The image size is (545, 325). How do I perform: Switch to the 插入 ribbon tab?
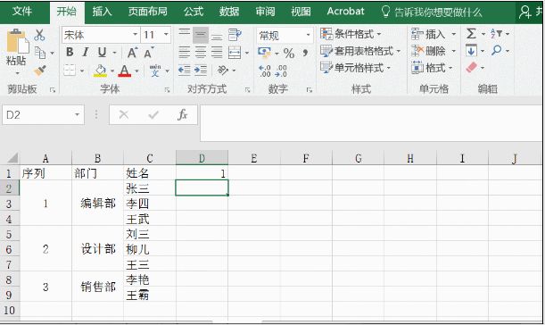102,12
